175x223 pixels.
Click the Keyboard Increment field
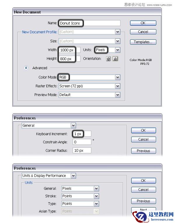[82, 134]
